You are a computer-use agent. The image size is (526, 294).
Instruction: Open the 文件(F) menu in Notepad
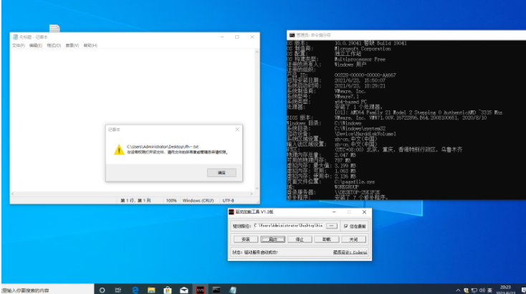[18, 45]
